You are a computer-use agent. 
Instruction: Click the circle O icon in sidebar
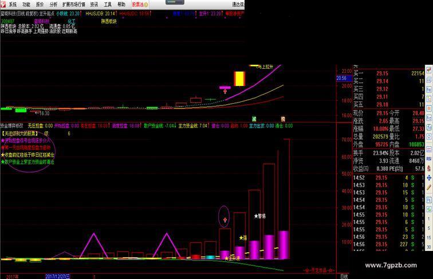click(x=429, y=137)
